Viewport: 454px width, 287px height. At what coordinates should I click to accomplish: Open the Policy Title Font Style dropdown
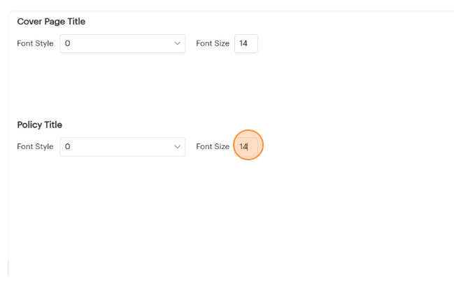(x=122, y=146)
